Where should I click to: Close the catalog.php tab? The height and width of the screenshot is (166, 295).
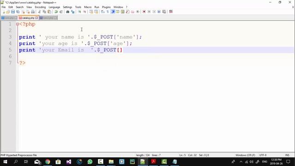pyautogui.click(x=36, y=18)
